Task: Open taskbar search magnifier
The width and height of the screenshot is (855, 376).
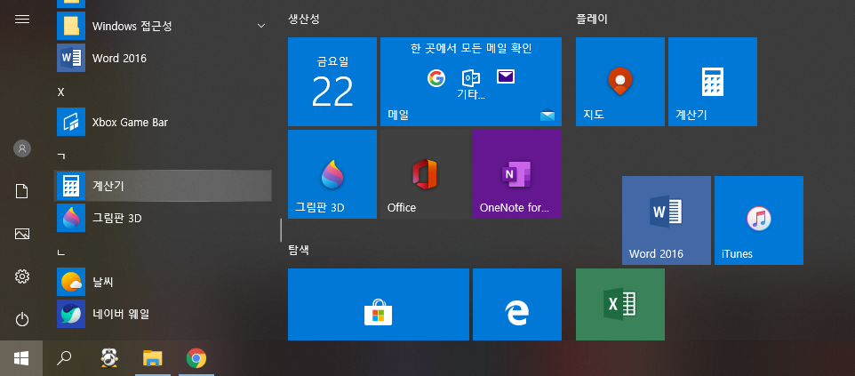Action: click(64, 358)
